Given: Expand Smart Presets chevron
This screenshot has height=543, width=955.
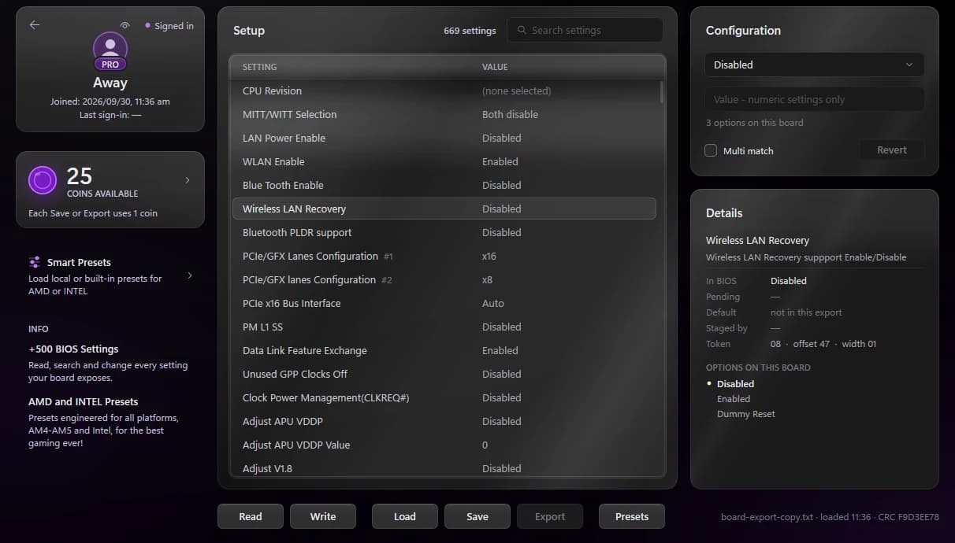Looking at the screenshot, I should tap(190, 276).
